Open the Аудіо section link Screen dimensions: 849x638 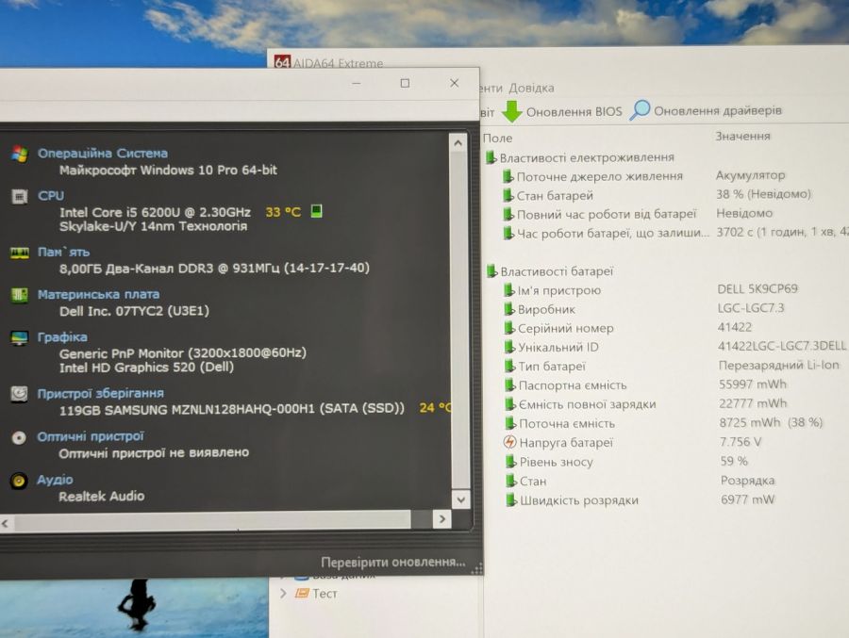tap(55, 480)
